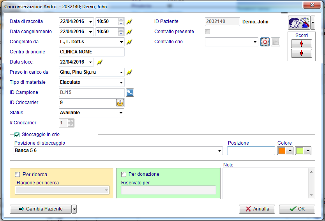This screenshot has height=221, width=325.
Task: Click Riservato per input field
Action: click(x=168, y=190)
